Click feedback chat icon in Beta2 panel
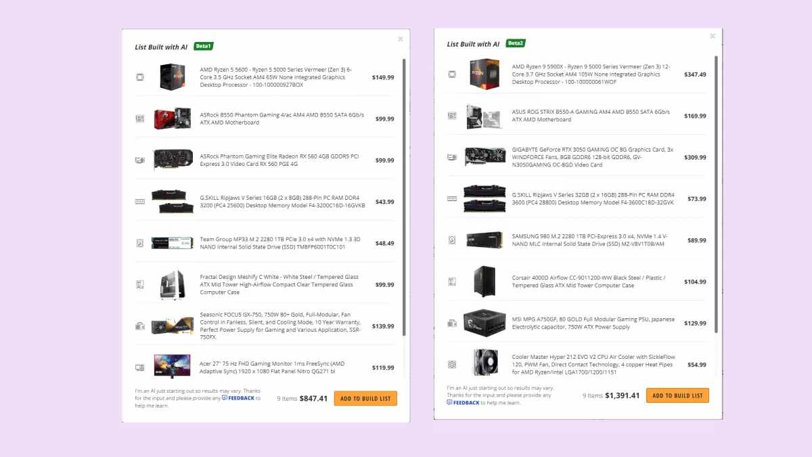812x457 pixels. point(449,402)
